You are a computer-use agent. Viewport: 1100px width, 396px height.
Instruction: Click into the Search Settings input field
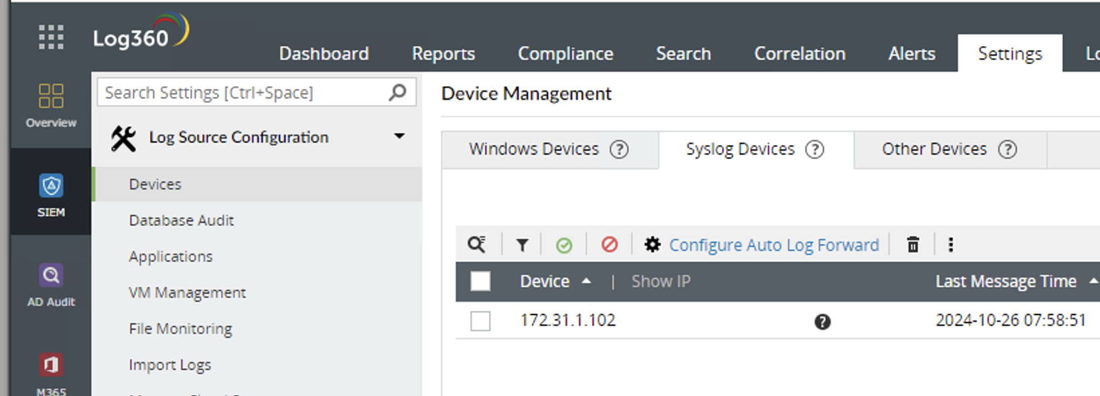pos(241,92)
